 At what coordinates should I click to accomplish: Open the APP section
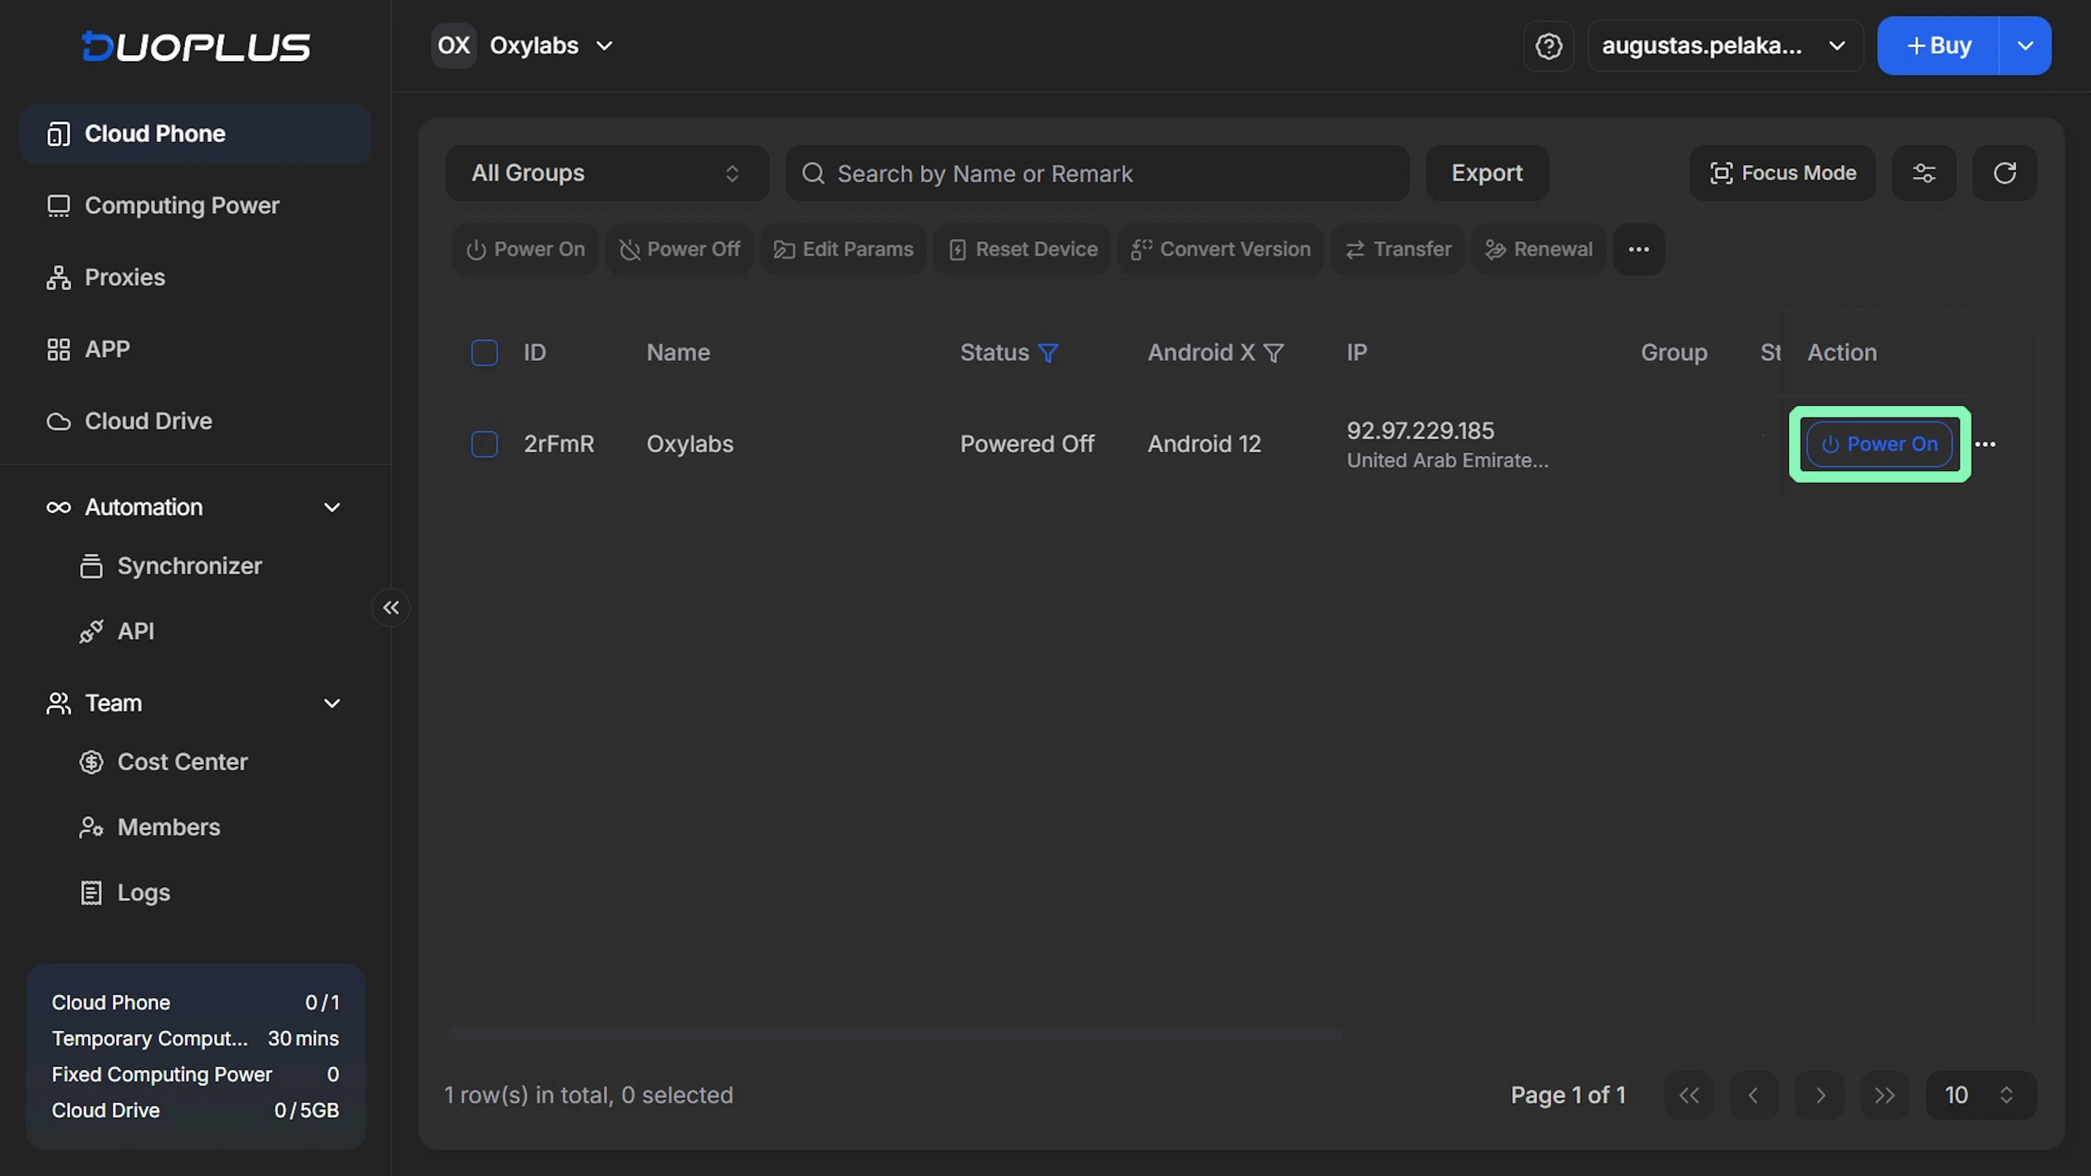[195, 349]
